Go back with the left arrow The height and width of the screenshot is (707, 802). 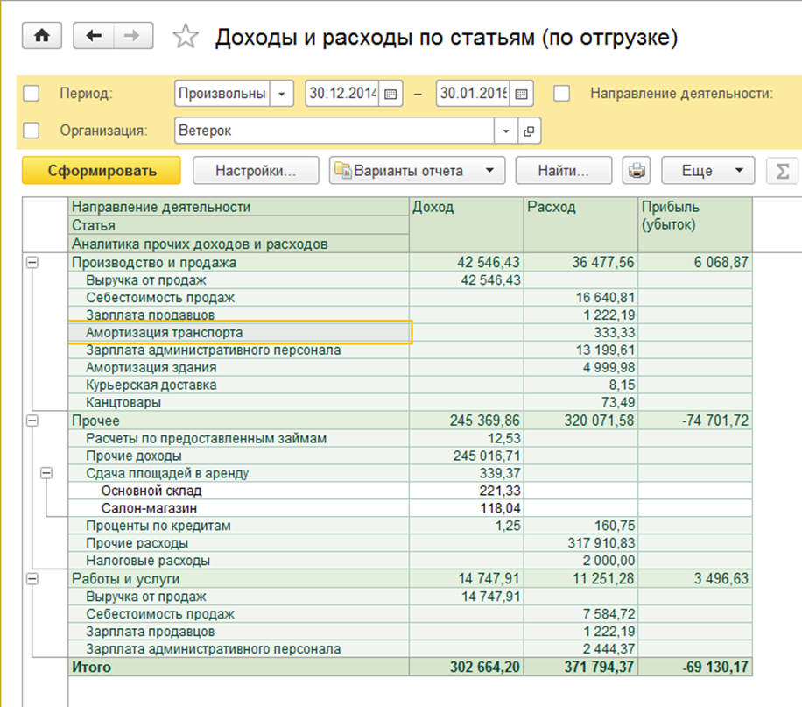[94, 35]
